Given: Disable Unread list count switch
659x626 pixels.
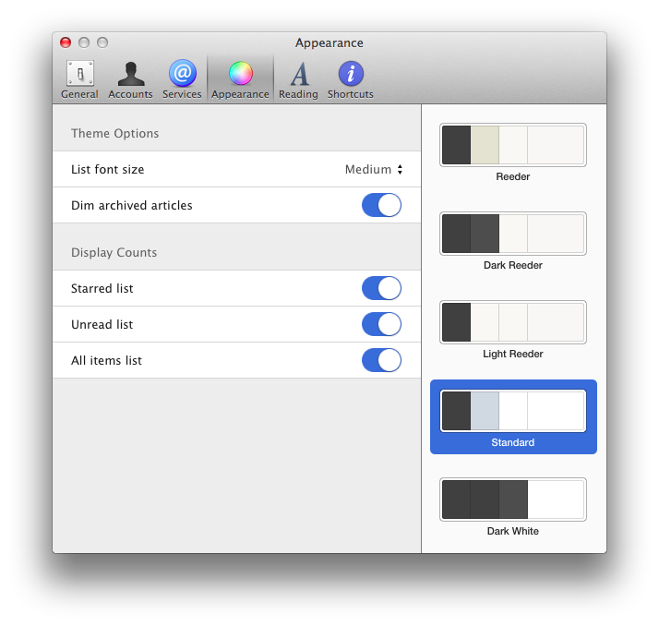Looking at the screenshot, I should point(381,324).
